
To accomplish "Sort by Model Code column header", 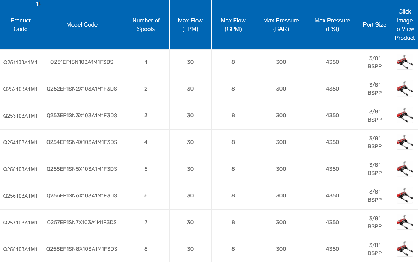I will tap(82, 25).
